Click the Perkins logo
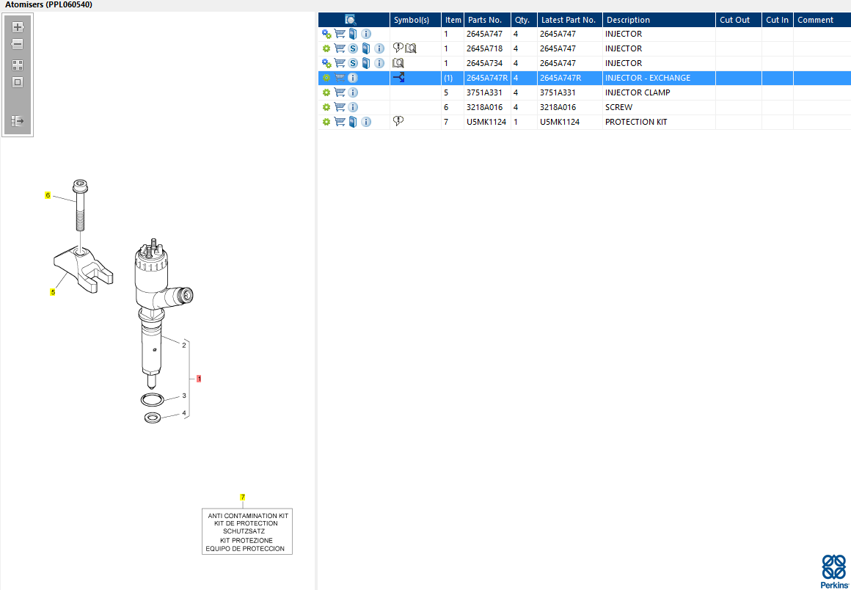The height and width of the screenshot is (590, 851). pos(833,571)
